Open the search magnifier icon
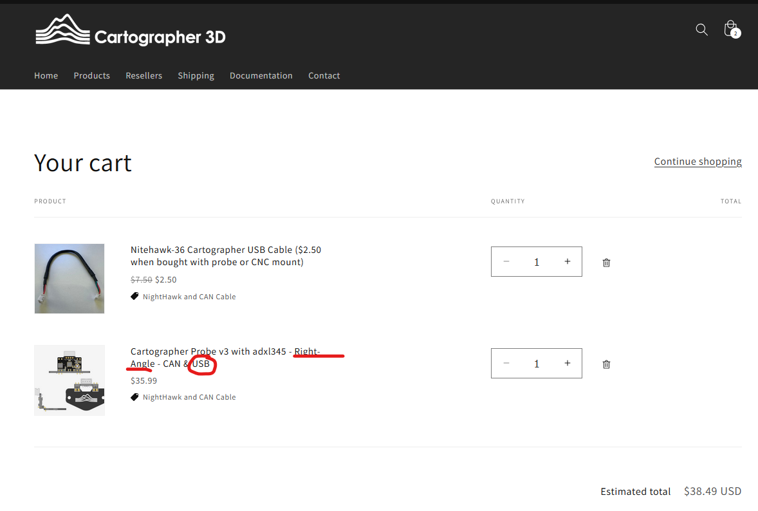The width and height of the screenshot is (758, 511). pos(701,30)
